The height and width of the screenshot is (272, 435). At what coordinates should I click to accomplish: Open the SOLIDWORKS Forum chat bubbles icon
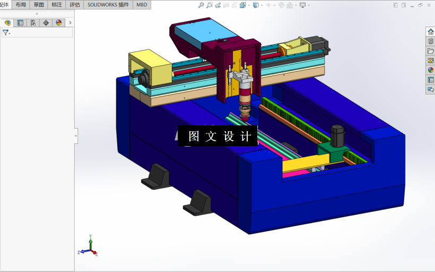click(431, 89)
